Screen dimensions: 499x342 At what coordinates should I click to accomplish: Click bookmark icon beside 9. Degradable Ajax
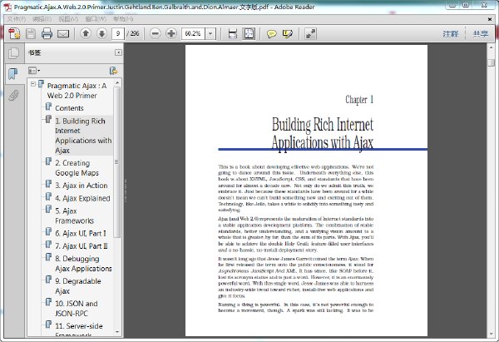pyautogui.click(x=48, y=280)
